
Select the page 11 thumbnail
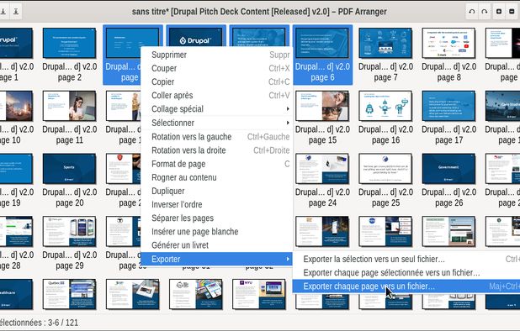(x=69, y=106)
